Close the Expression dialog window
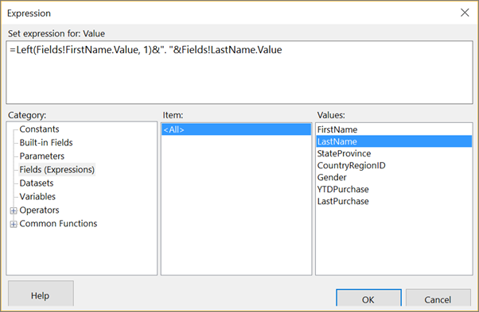This screenshot has width=479, height=312. (465, 13)
